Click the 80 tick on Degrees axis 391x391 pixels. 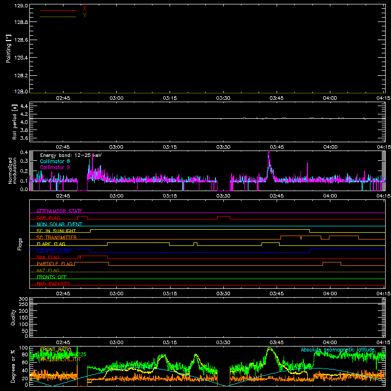(25, 355)
